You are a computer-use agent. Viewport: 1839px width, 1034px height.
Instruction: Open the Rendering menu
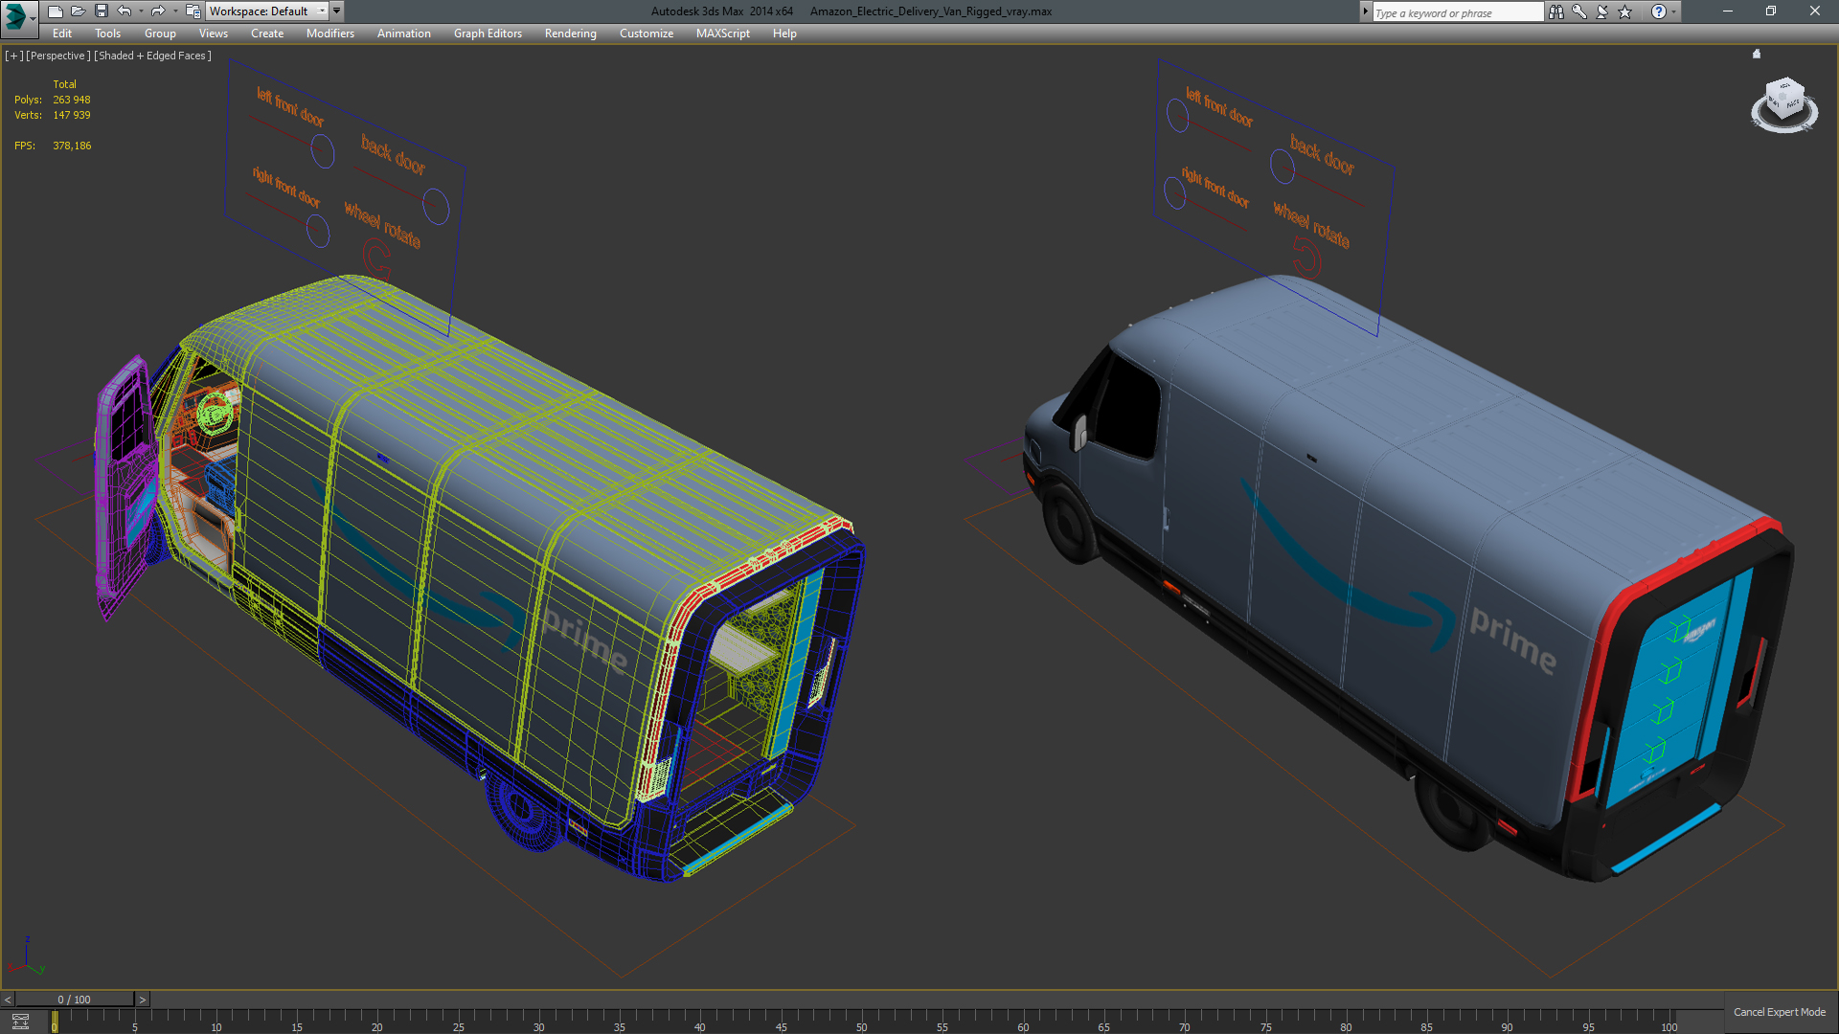[570, 34]
